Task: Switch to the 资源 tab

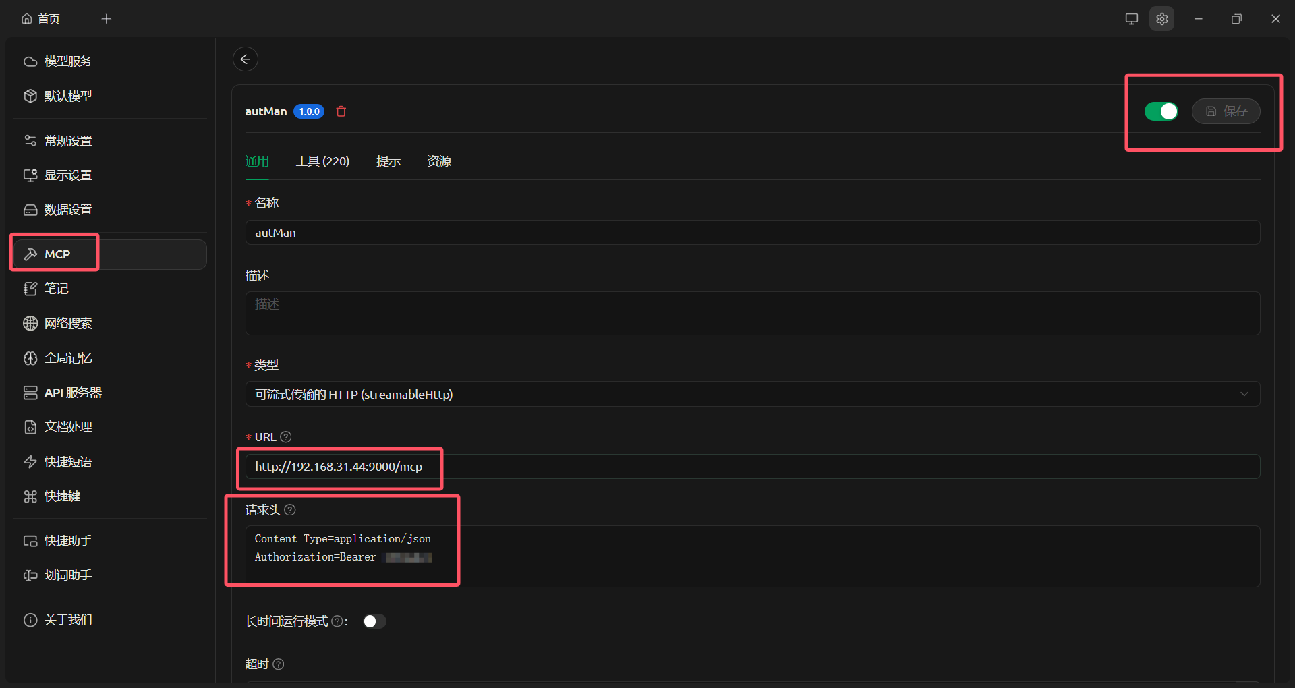Action: 439,161
